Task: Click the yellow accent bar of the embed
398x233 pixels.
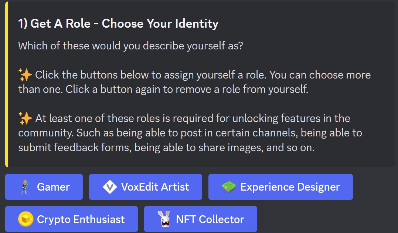Action: [6, 84]
